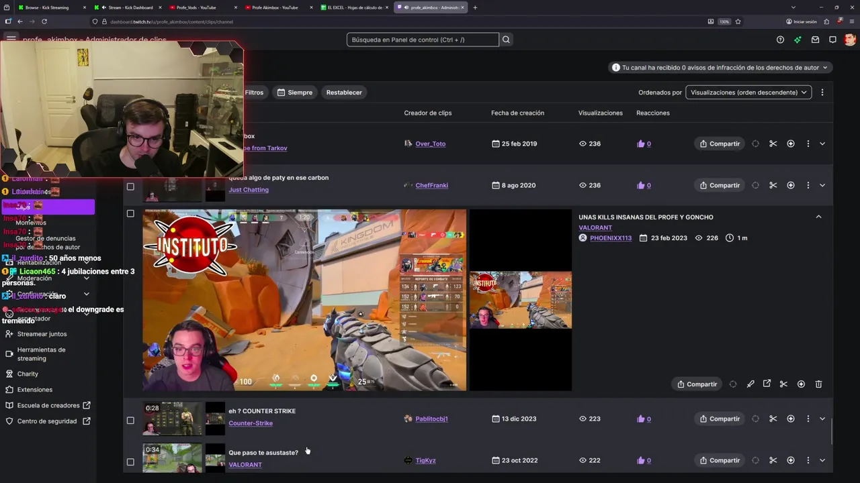The image size is (860, 483).
Task: Expand the TigKyz clip row chevron
Action: point(822,460)
